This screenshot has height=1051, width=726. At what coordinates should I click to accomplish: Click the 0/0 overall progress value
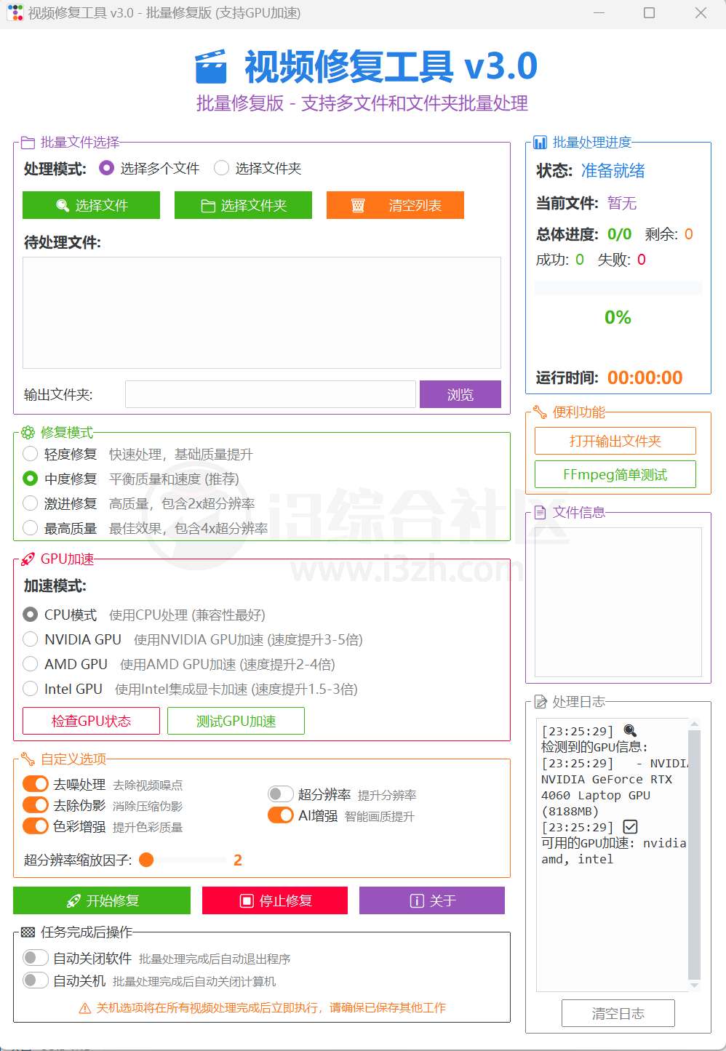pos(620,234)
